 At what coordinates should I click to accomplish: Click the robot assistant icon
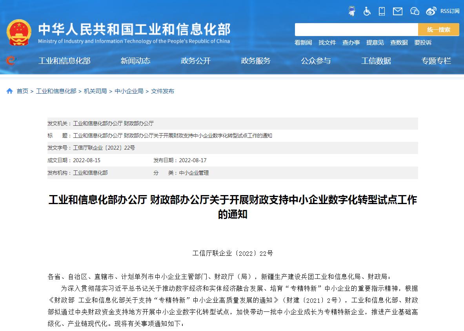click(x=352, y=11)
